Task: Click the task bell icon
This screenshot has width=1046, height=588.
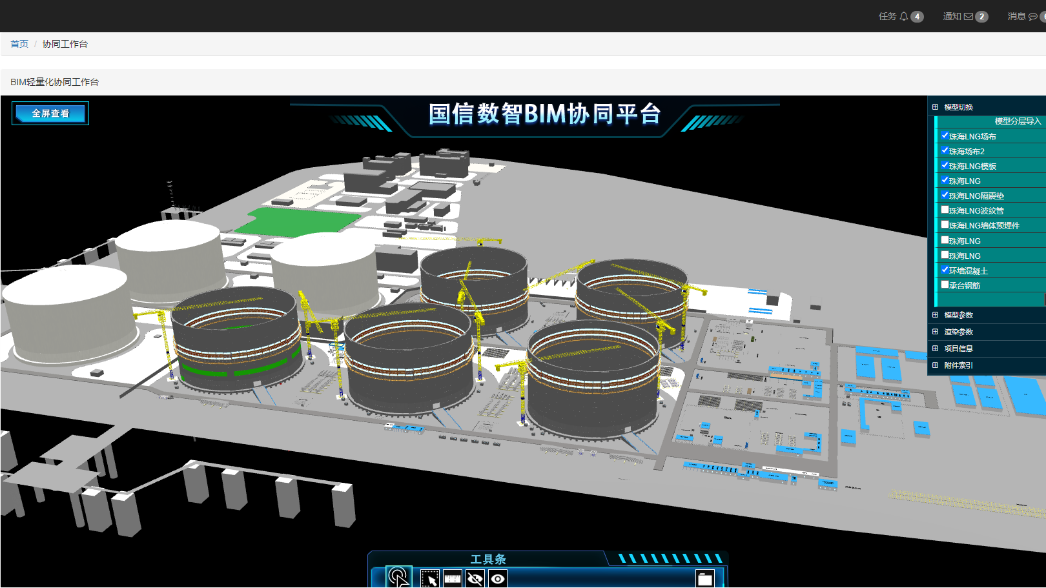Action: point(904,17)
